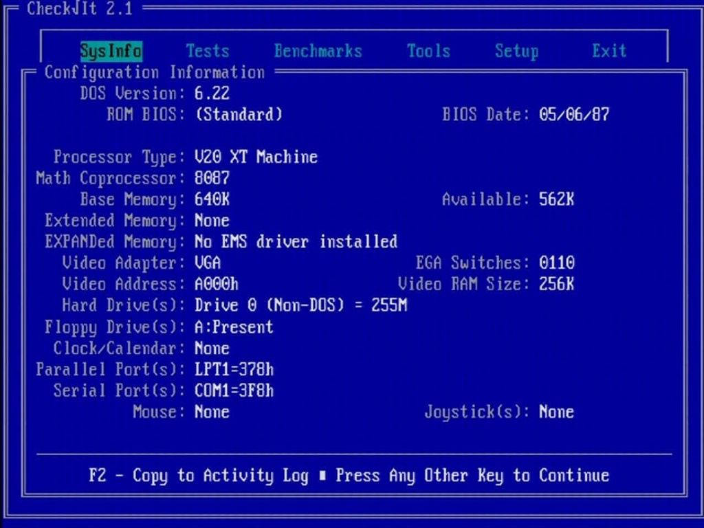Open the Tools menu
The image size is (704, 528).
428,51
